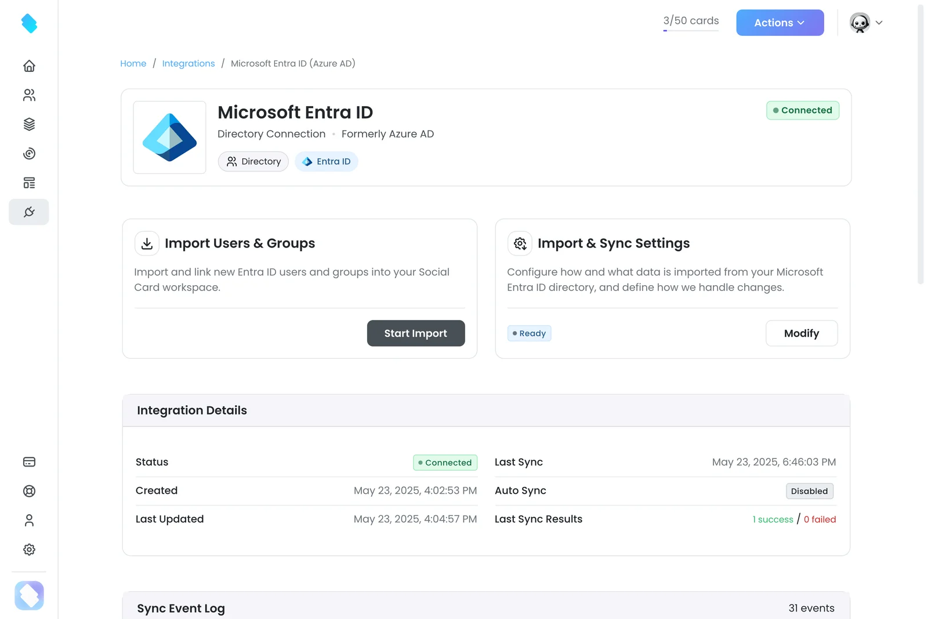
Task: Click the 1 success result text
Action: pyautogui.click(x=773, y=519)
